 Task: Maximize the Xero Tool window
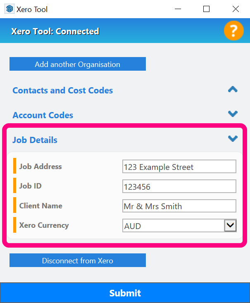coord(206,9)
